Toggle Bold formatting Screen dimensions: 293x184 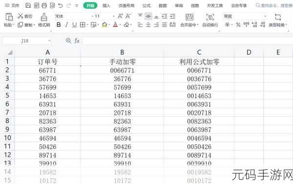click(59, 25)
